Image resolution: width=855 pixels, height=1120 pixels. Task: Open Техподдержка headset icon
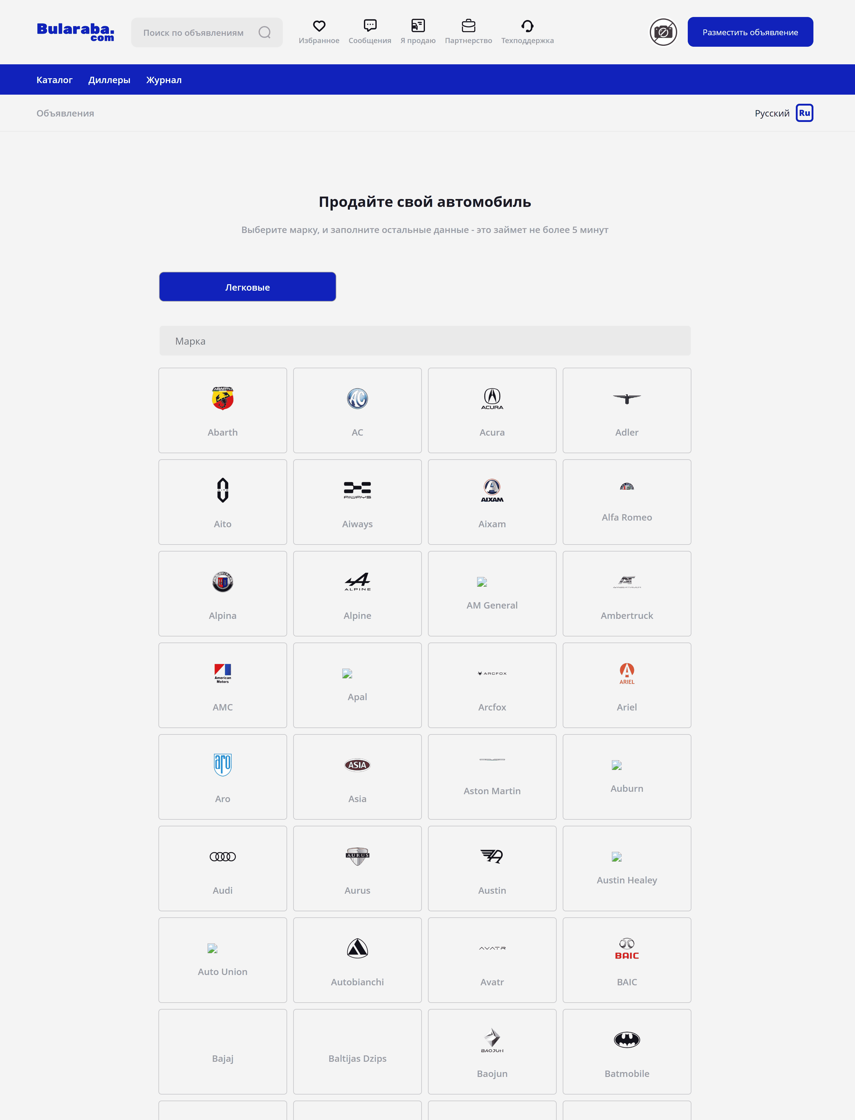pyautogui.click(x=527, y=26)
